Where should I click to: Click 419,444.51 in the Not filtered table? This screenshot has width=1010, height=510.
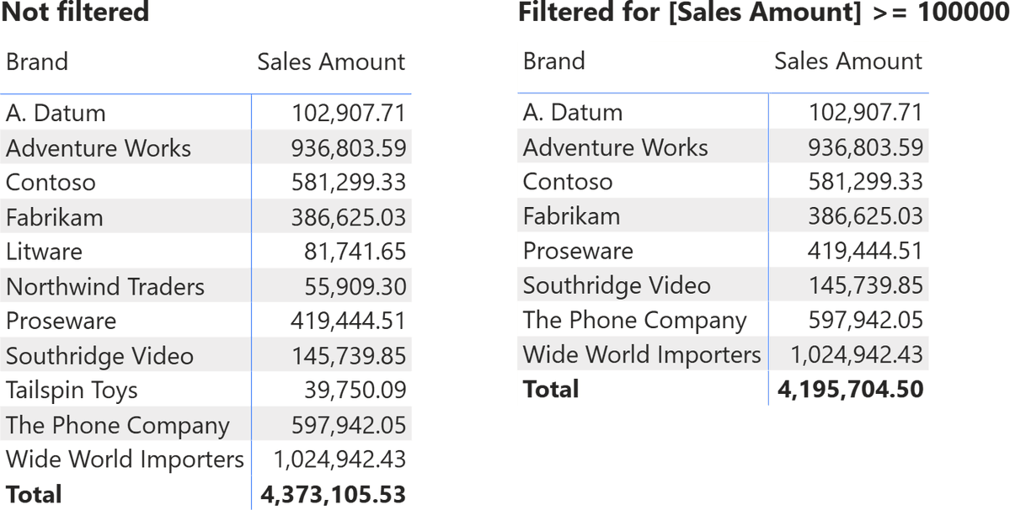[x=349, y=321]
